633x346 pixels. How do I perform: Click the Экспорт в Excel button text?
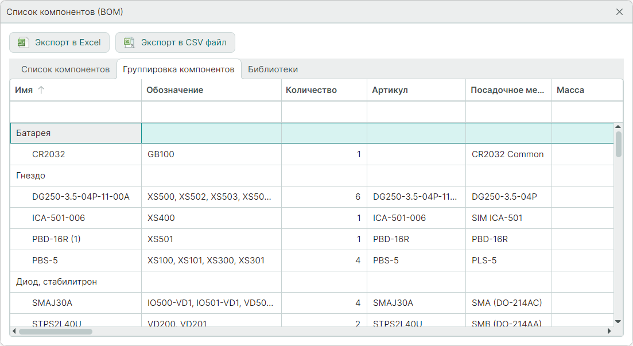click(68, 42)
